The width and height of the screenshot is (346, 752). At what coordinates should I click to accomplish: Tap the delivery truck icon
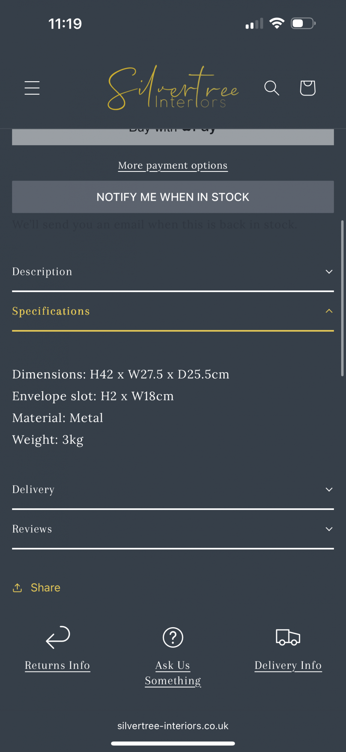click(288, 637)
